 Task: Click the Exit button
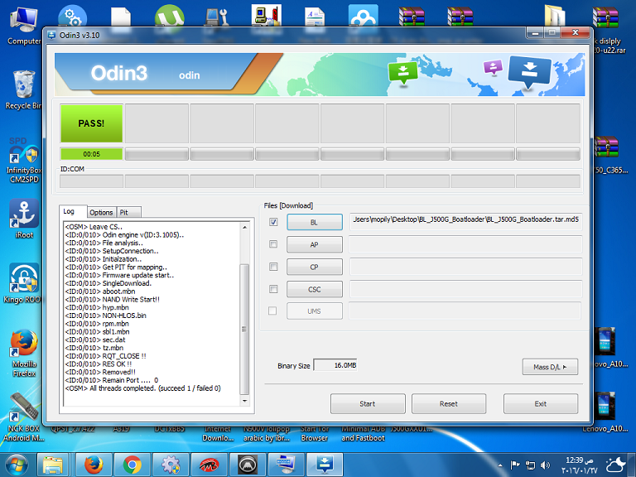541,403
